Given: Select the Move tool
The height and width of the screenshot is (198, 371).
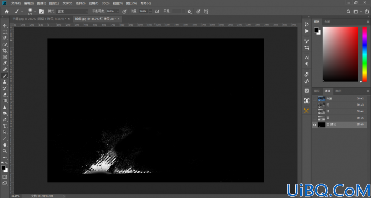Looking at the screenshot, I should [5, 26].
